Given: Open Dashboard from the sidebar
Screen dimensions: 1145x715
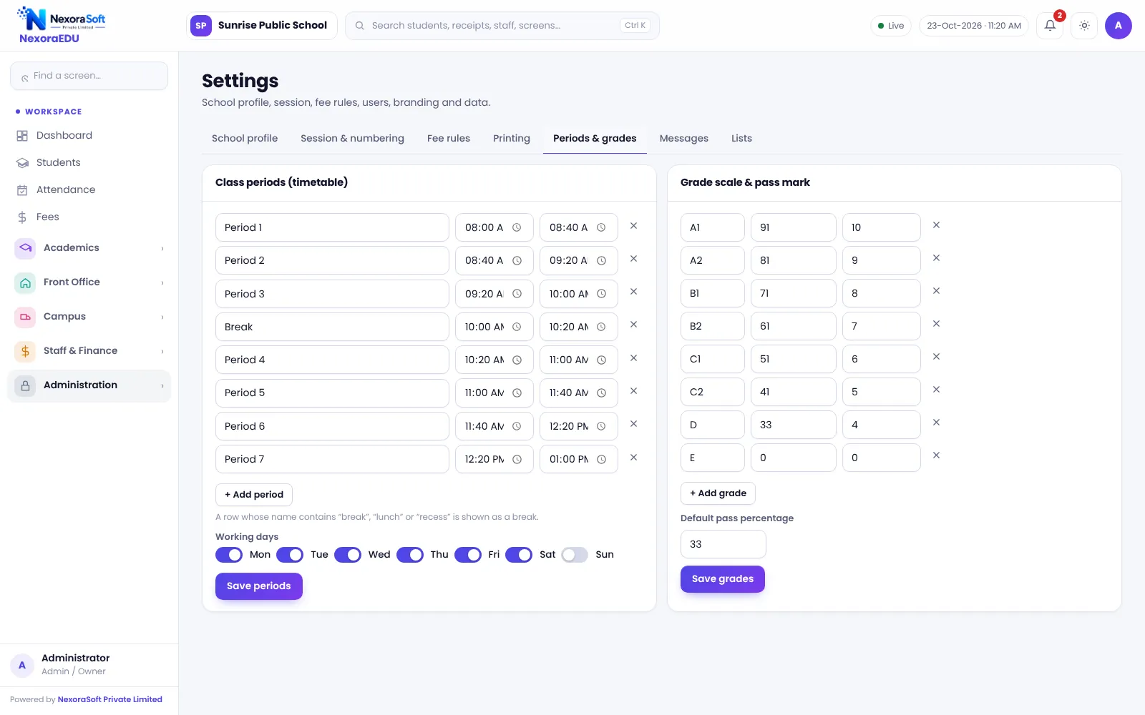Looking at the screenshot, I should pyautogui.click(x=89, y=135).
